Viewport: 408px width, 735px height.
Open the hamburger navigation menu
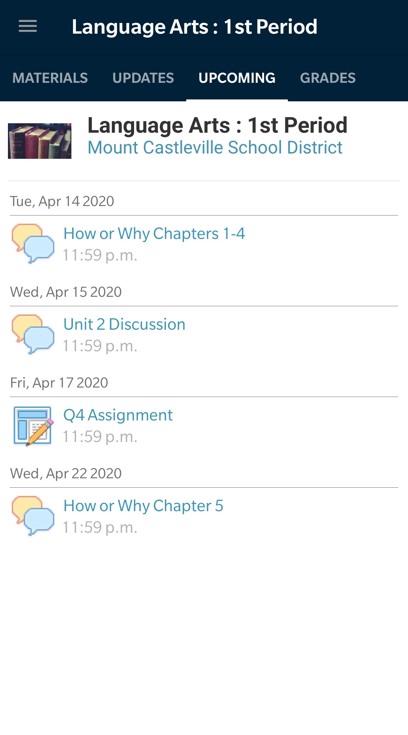pyautogui.click(x=28, y=26)
